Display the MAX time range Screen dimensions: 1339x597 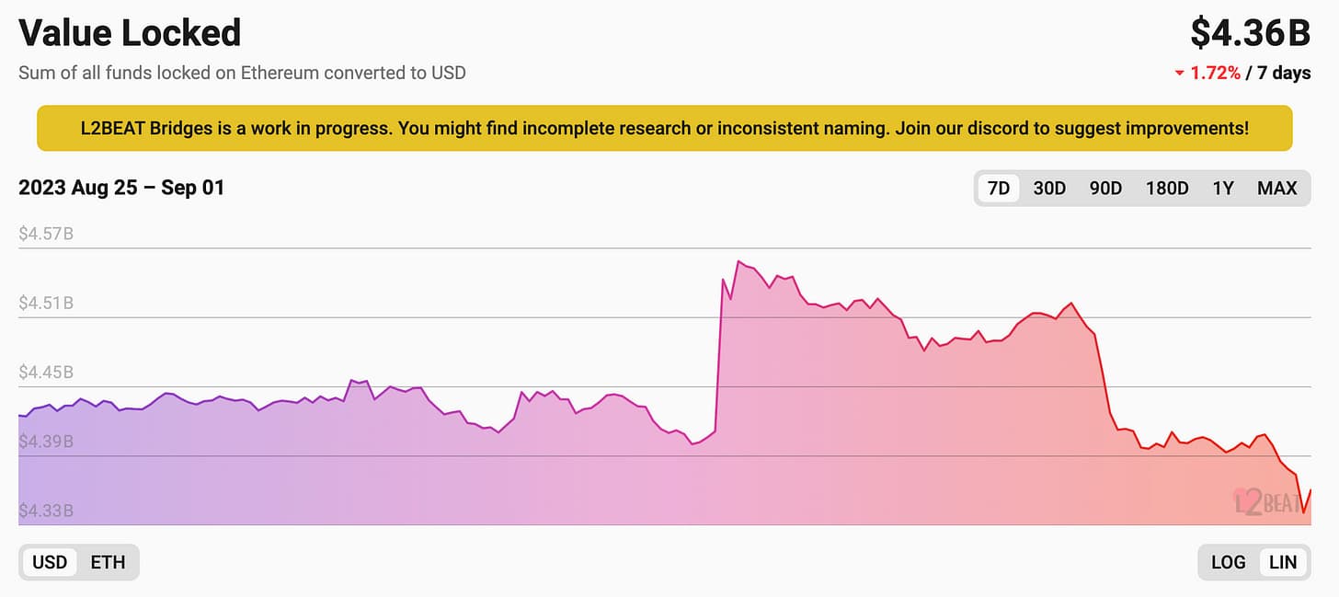1276,189
